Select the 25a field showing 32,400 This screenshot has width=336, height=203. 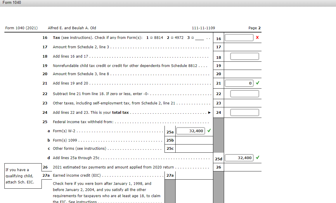point(191,131)
